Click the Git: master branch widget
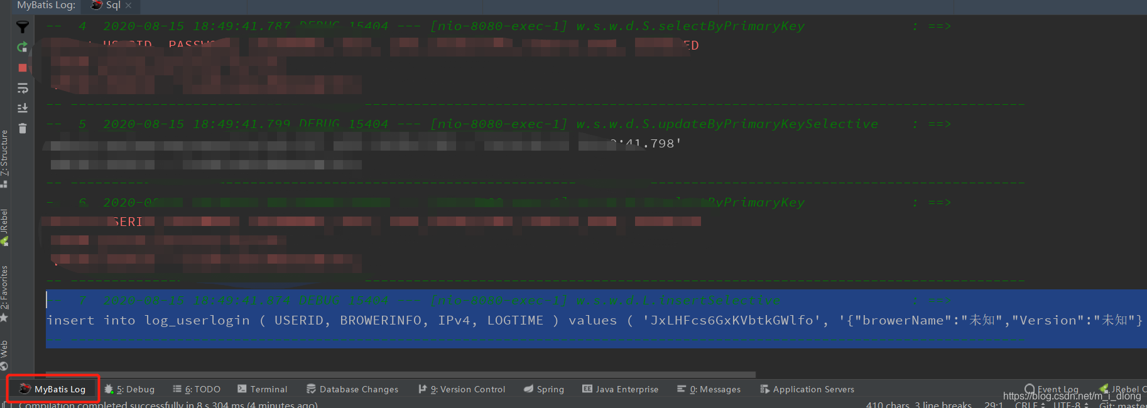 coord(1123,404)
